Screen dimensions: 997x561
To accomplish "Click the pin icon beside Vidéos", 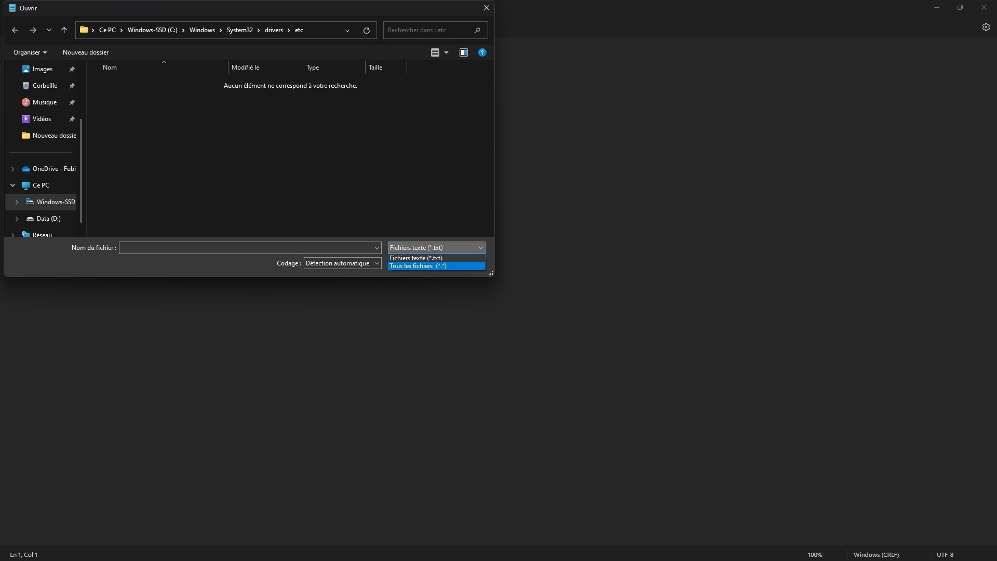I will (72, 119).
